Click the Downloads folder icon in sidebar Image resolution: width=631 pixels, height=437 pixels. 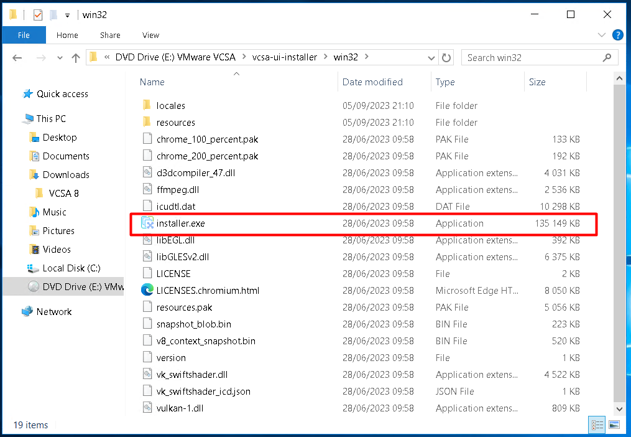pyautogui.click(x=34, y=174)
